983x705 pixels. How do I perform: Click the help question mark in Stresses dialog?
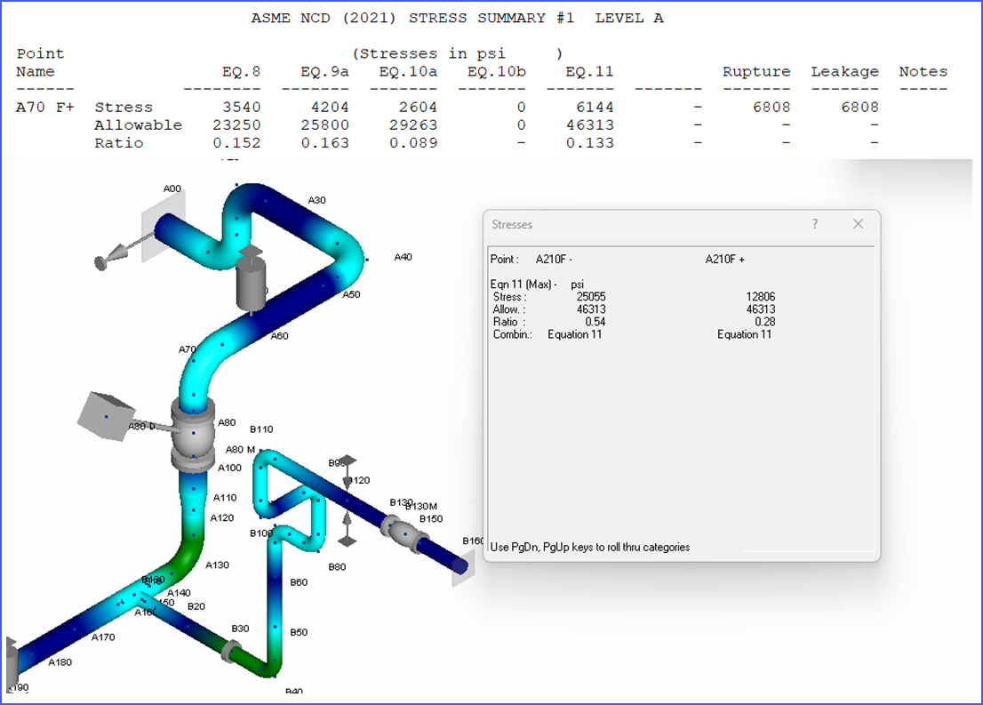pyautogui.click(x=814, y=224)
